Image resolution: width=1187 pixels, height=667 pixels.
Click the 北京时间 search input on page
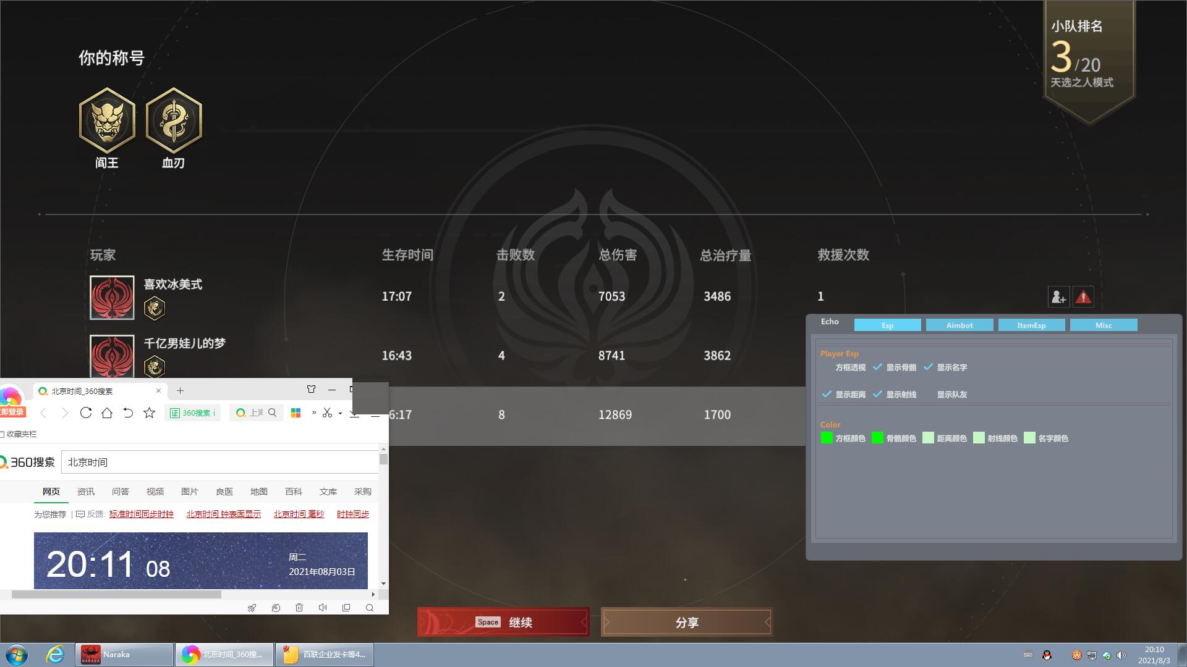coord(219,462)
